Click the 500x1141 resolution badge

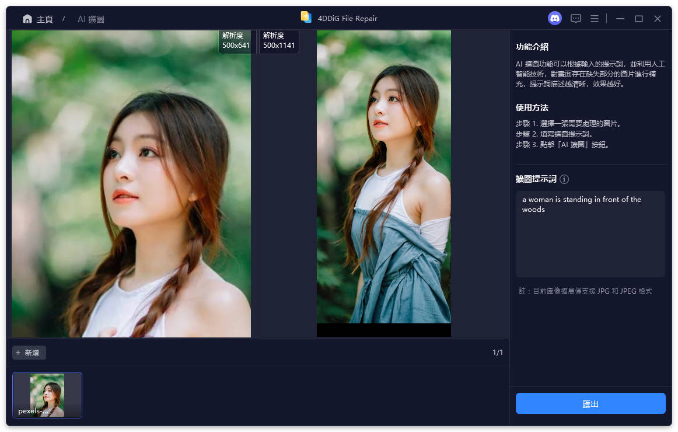coord(278,41)
